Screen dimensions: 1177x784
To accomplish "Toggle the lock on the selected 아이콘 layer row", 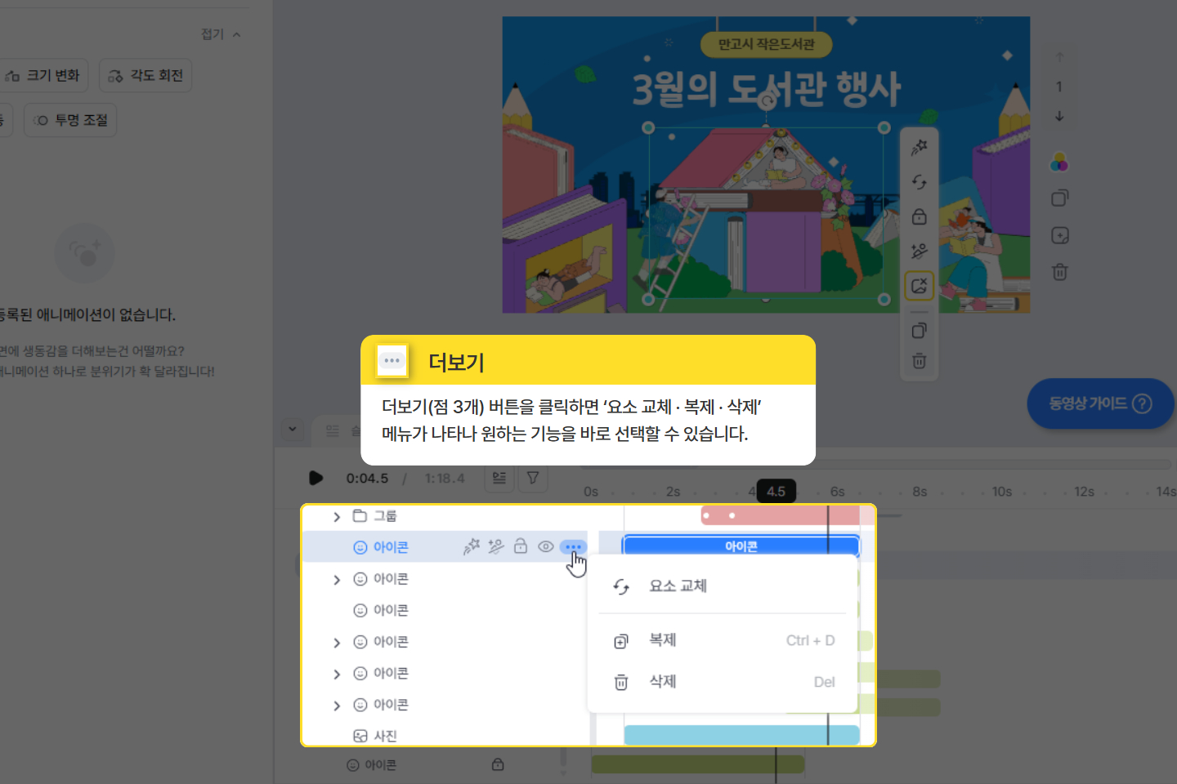I will point(521,546).
